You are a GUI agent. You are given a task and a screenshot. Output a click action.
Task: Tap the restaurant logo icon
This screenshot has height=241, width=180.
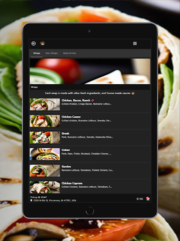point(42,43)
